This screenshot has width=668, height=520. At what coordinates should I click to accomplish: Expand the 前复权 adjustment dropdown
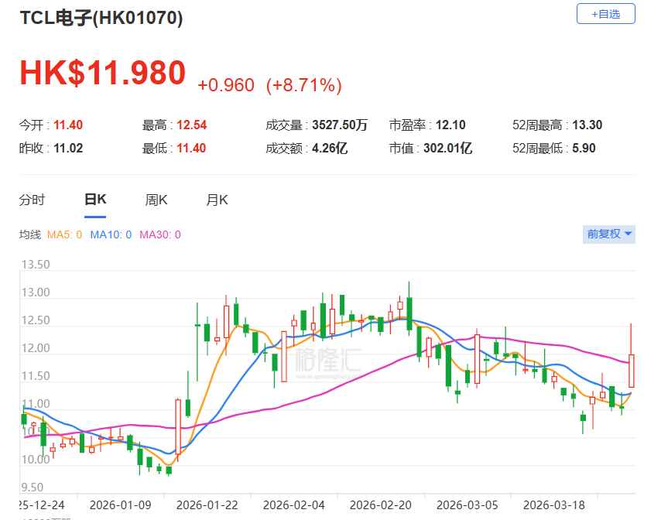609,234
